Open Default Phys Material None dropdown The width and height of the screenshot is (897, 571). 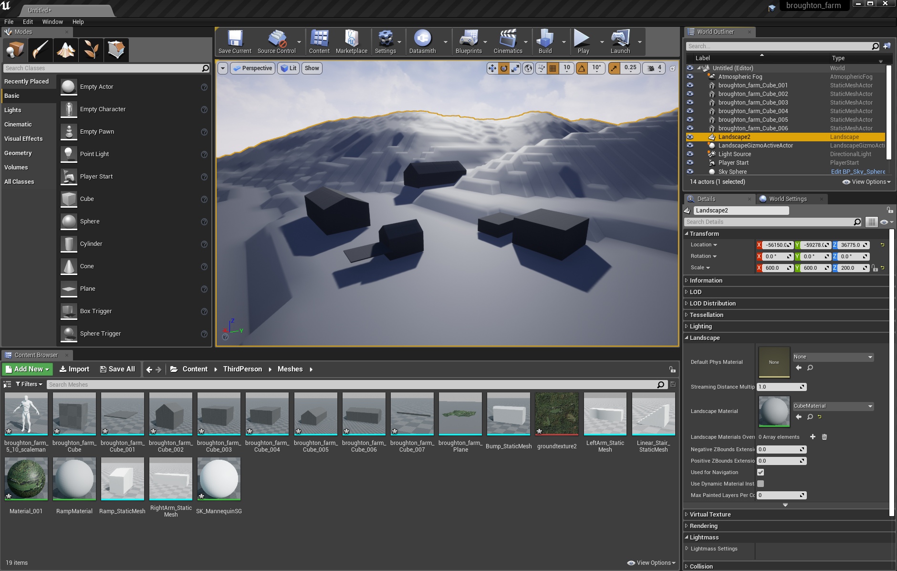833,357
